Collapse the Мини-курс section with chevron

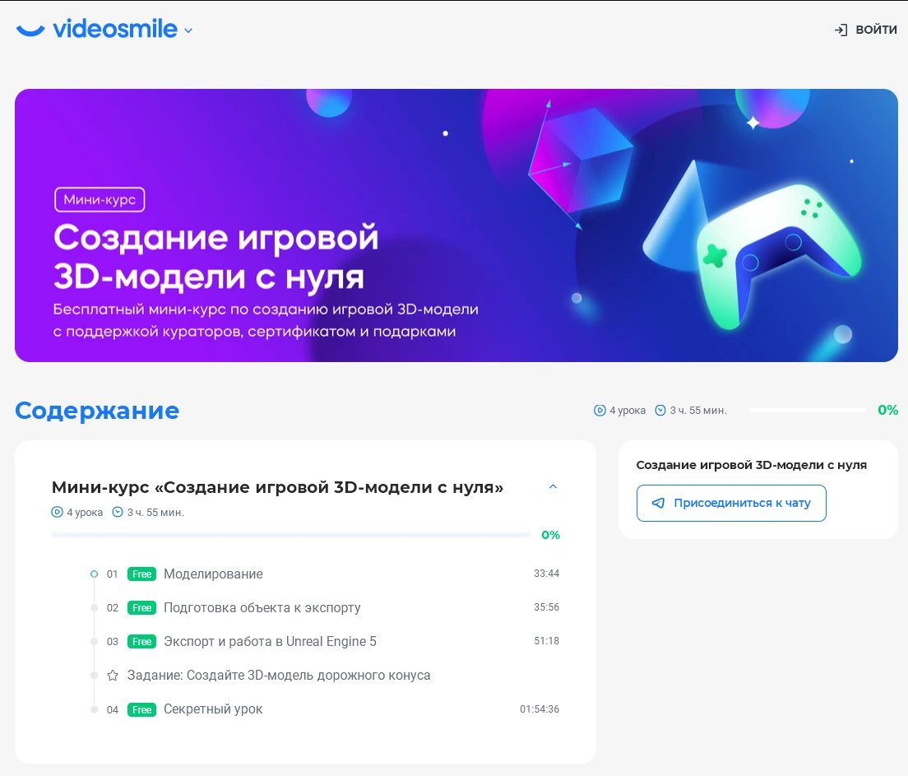[553, 486]
